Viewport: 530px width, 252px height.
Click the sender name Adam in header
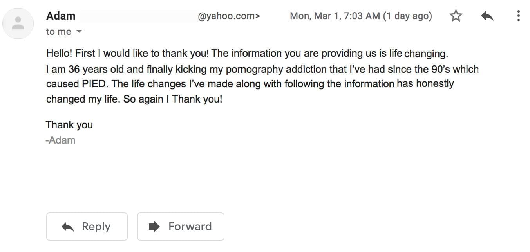(x=61, y=16)
